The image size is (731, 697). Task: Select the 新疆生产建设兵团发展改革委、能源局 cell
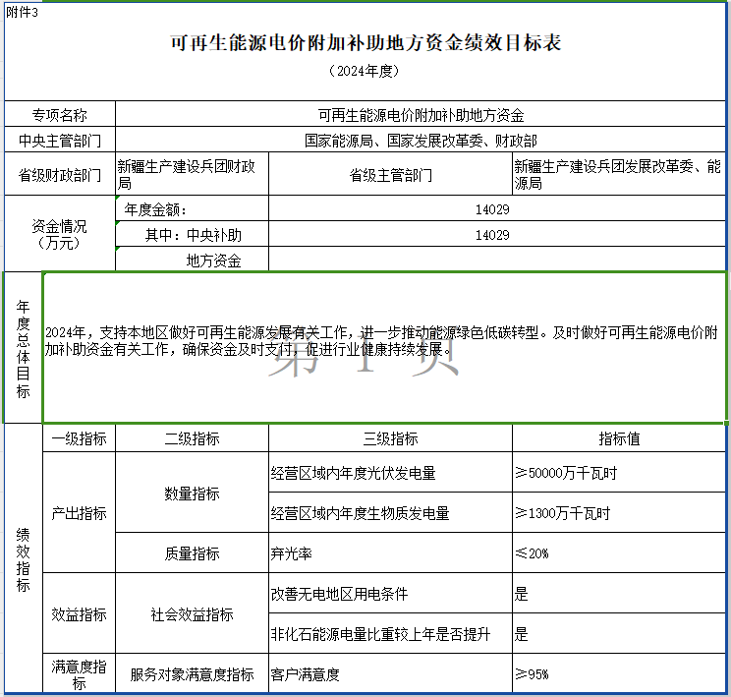point(619,175)
